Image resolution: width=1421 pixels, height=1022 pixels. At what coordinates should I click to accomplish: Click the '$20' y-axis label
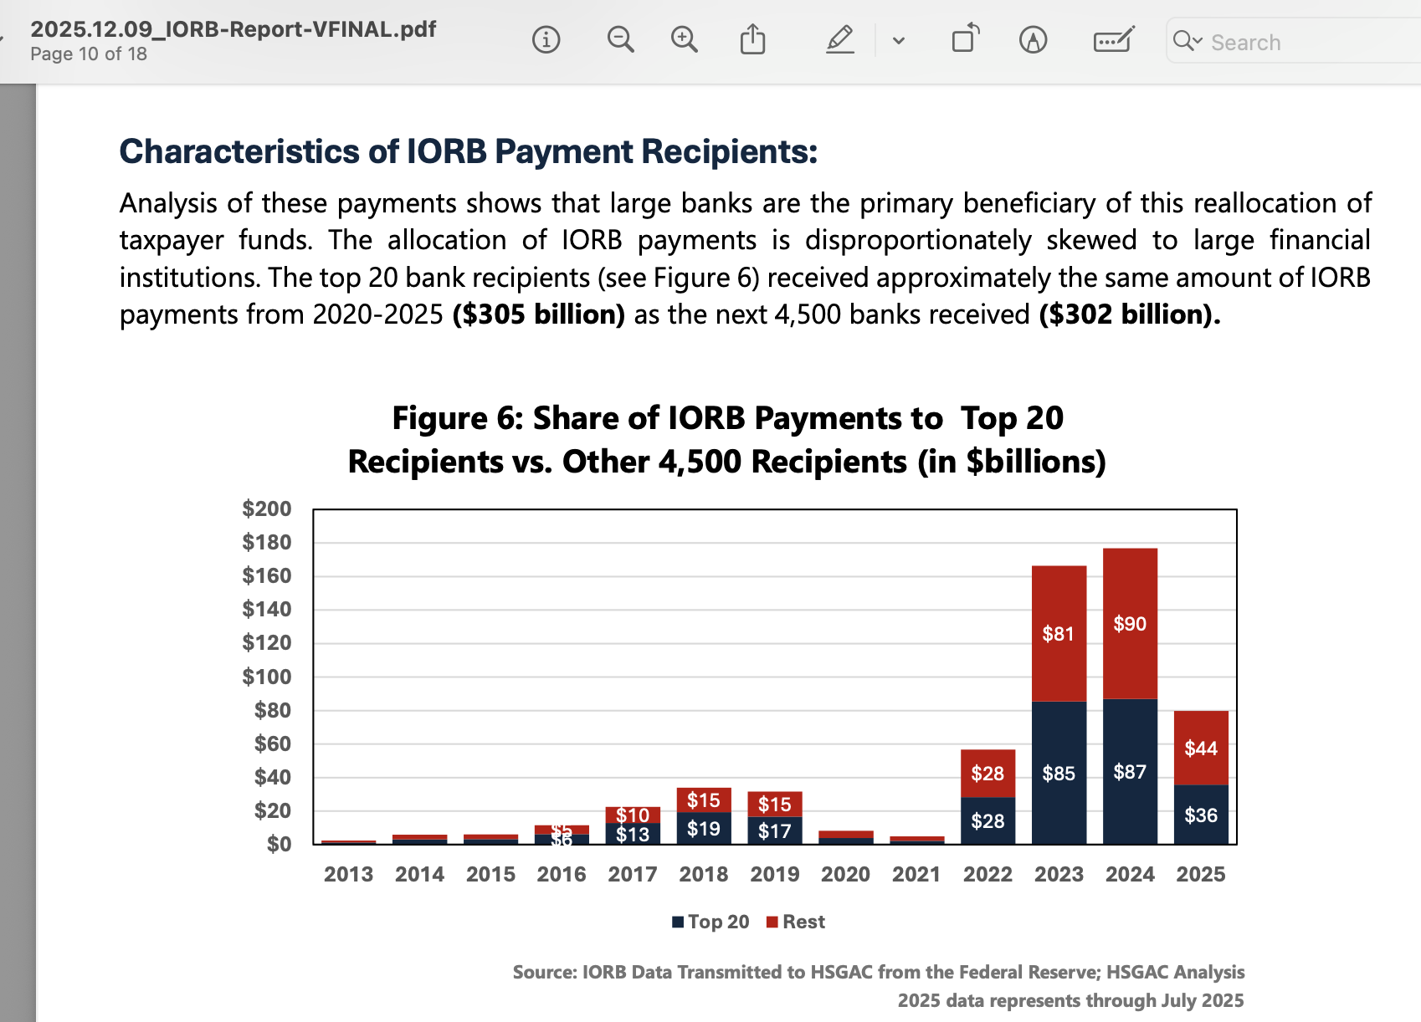[x=273, y=810]
